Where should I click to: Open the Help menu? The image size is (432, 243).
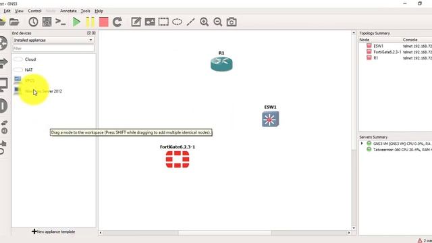tap(99, 11)
